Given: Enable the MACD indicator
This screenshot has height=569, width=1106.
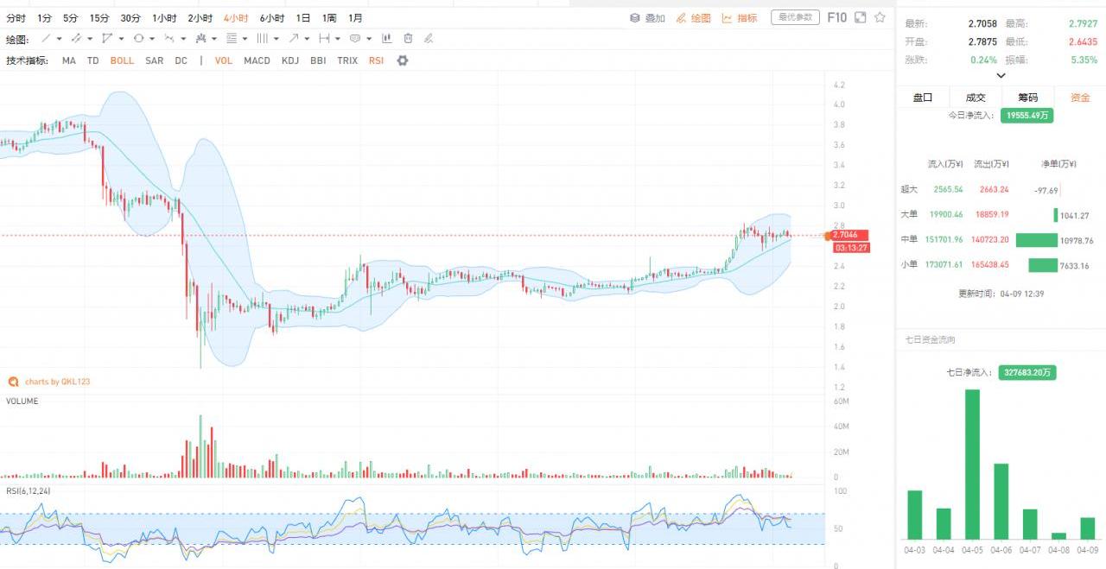Looking at the screenshot, I should 257,60.
